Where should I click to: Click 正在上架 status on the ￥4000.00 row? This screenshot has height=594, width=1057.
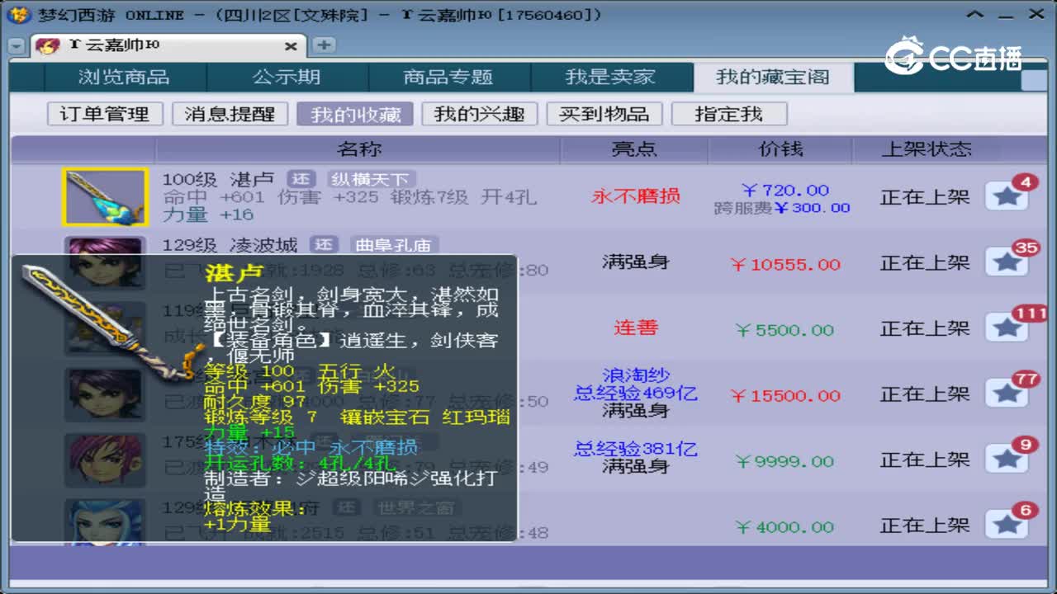(925, 525)
